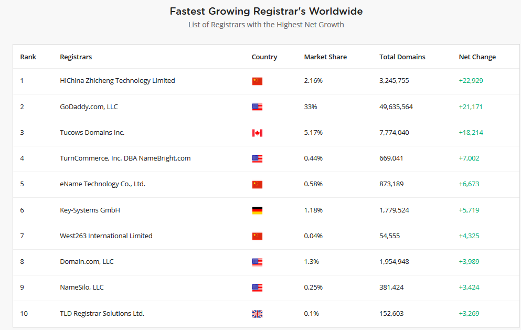The width and height of the screenshot is (521, 330).
Task: Click the US flag in Domain.com row
Action: pyautogui.click(x=257, y=262)
